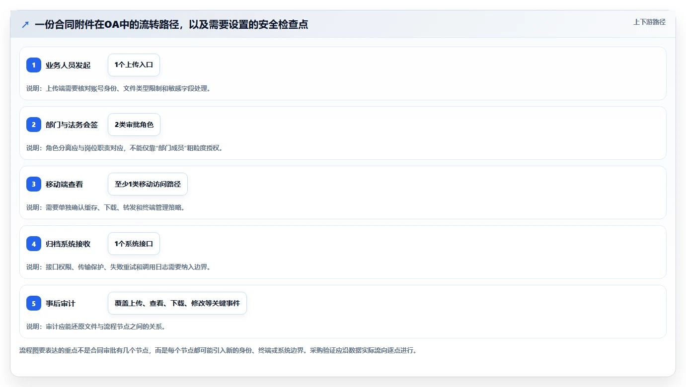Viewport: 686px width, 387px height.
Task: Click the description starting with 需要单独确认缓存
Action: pos(106,207)
